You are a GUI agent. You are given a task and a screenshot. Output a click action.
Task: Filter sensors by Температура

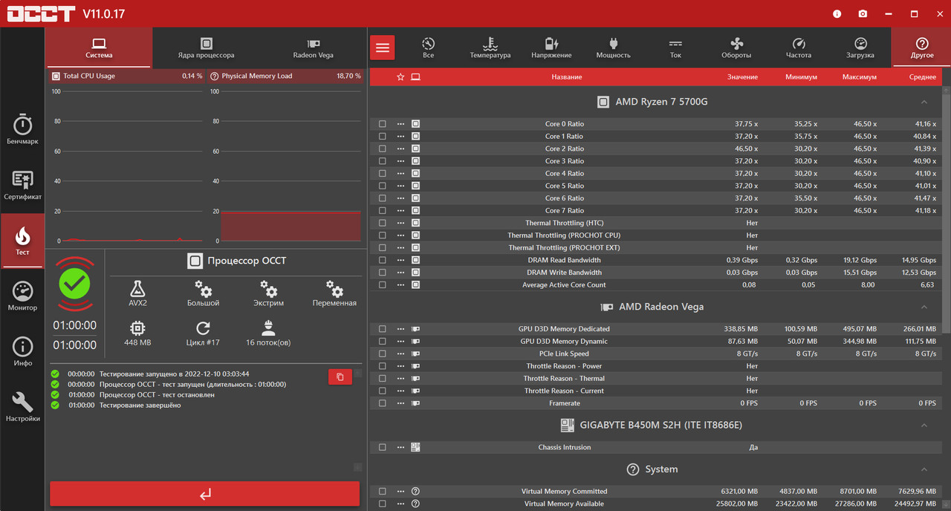pyautogui.click(x=490, y=48)
